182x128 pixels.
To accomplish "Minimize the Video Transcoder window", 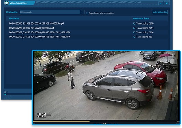I will point(161,3).
